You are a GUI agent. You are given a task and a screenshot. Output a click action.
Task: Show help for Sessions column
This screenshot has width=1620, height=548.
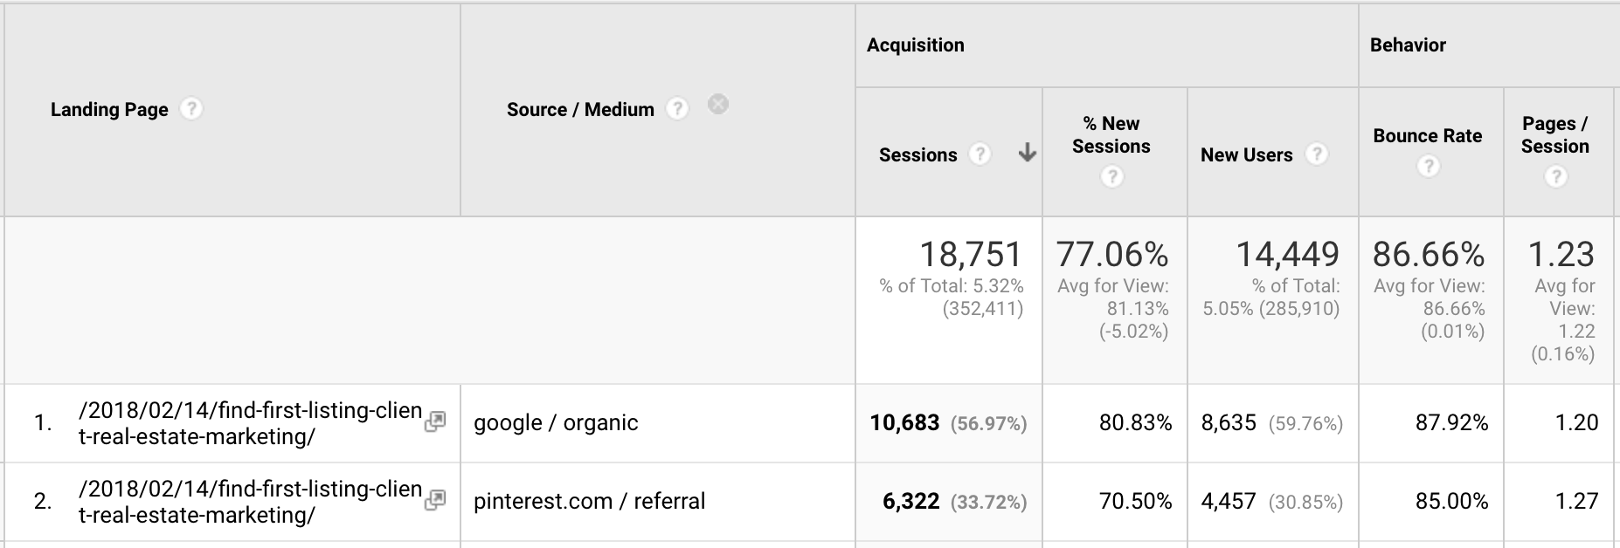(x=980, y=154)
